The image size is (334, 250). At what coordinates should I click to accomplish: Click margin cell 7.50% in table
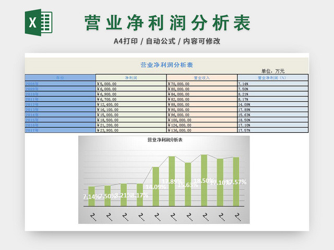[272, 89]
